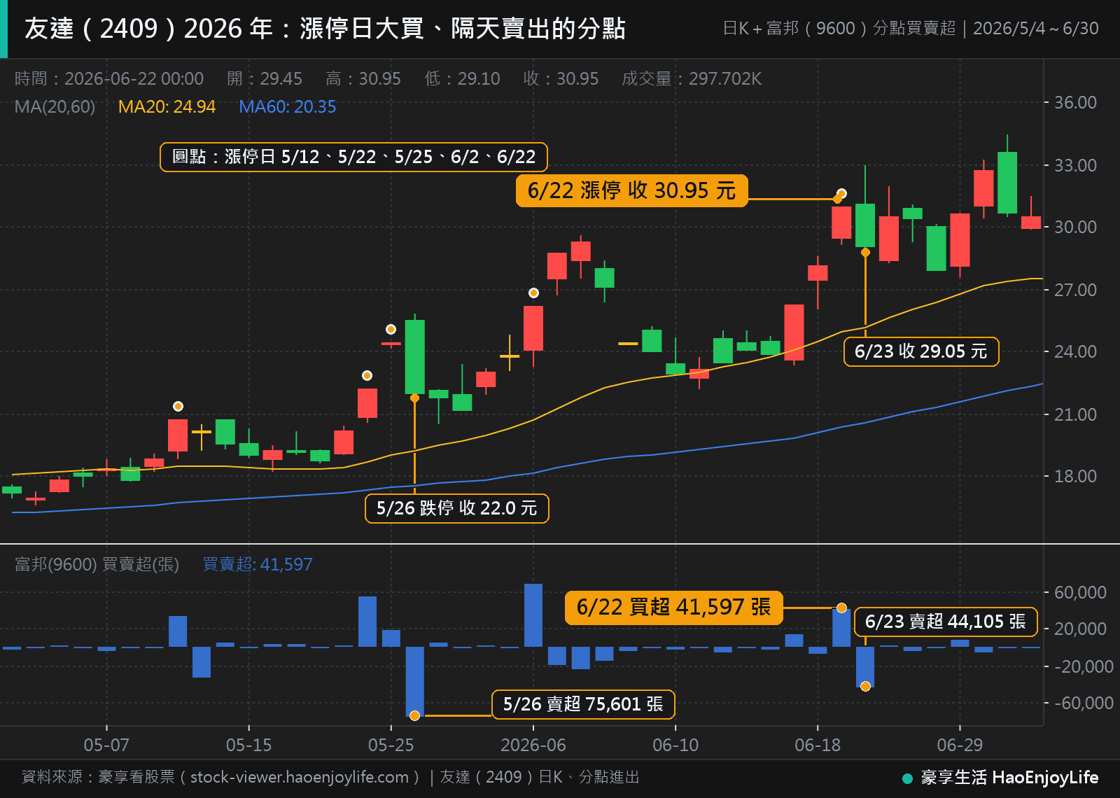Image resolution: width=1120 pixels, height=798 pixels.
Task: Click the MA20: 24.94 indicator value
Action: [167, 106]
